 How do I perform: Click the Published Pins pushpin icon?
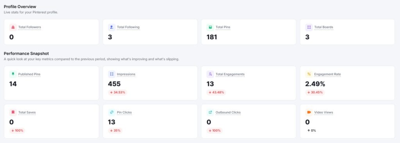(x=13, y=74)
